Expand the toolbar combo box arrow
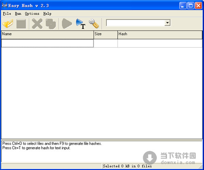 click(x=167, y=23)
